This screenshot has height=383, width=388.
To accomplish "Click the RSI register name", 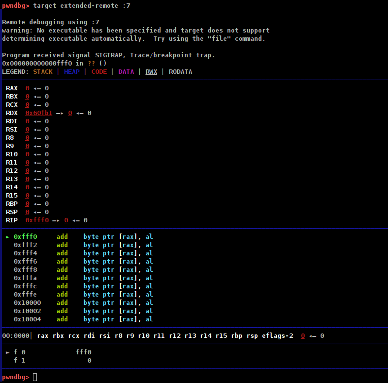I will pyautogui.click(x=12, y=130).
